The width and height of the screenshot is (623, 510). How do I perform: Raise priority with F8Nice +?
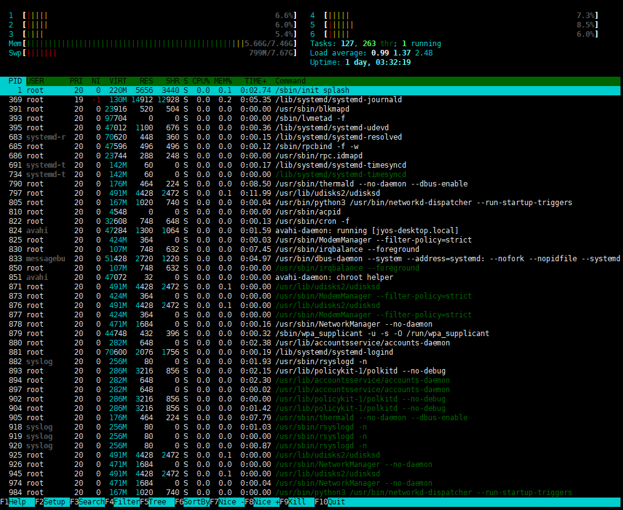[262, 502]
